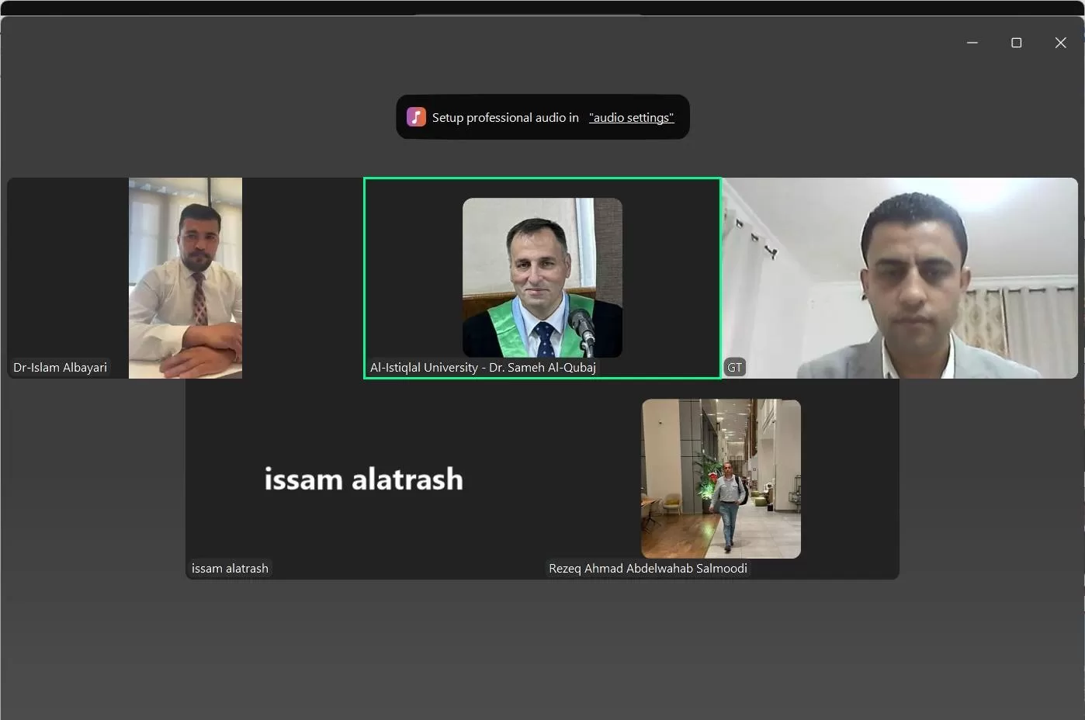Click the music note icon in the banner
This screenshot has height=720, width=1085.
(416, 117)
